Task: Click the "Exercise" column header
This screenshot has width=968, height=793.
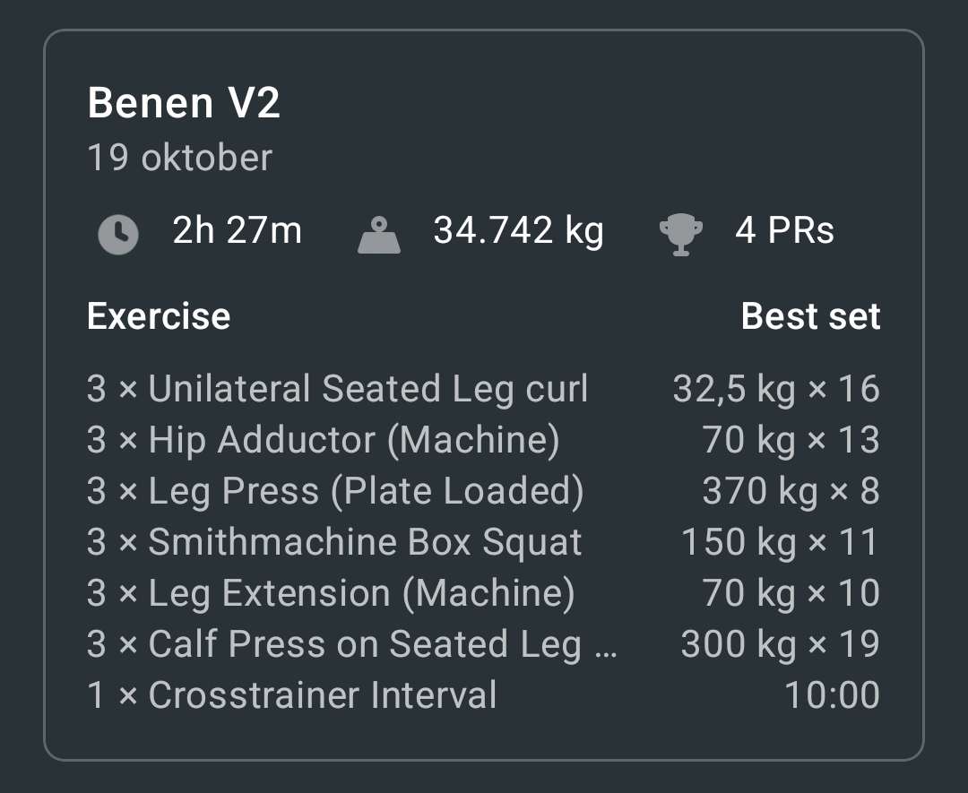Action: 158,315
